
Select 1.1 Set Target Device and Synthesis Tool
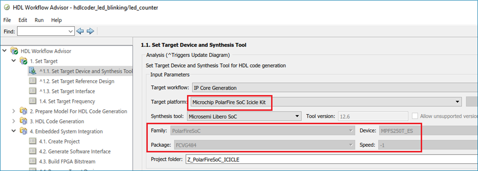(86, 71)
